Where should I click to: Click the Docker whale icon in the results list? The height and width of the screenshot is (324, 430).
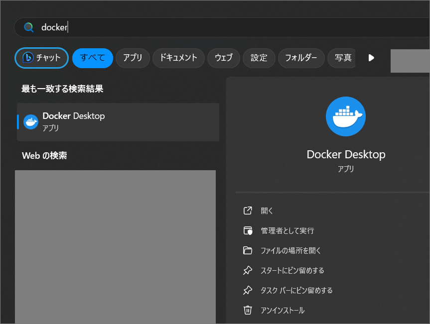31,122
